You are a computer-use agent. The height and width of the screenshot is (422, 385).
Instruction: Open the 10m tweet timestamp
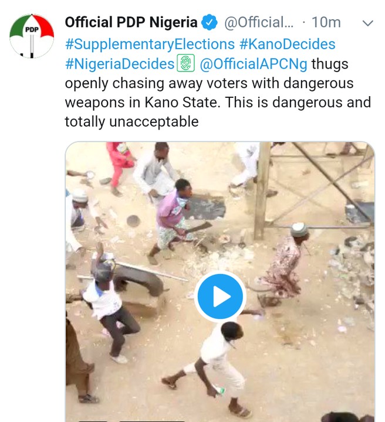(326, 23)
